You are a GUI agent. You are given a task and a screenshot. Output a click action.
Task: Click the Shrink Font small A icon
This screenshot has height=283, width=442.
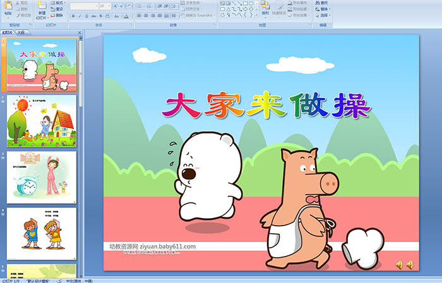(x=121, y=6)
